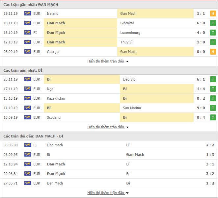
Task: Expand more Bỉ recent matches arrow
Action: coord(127,127)
